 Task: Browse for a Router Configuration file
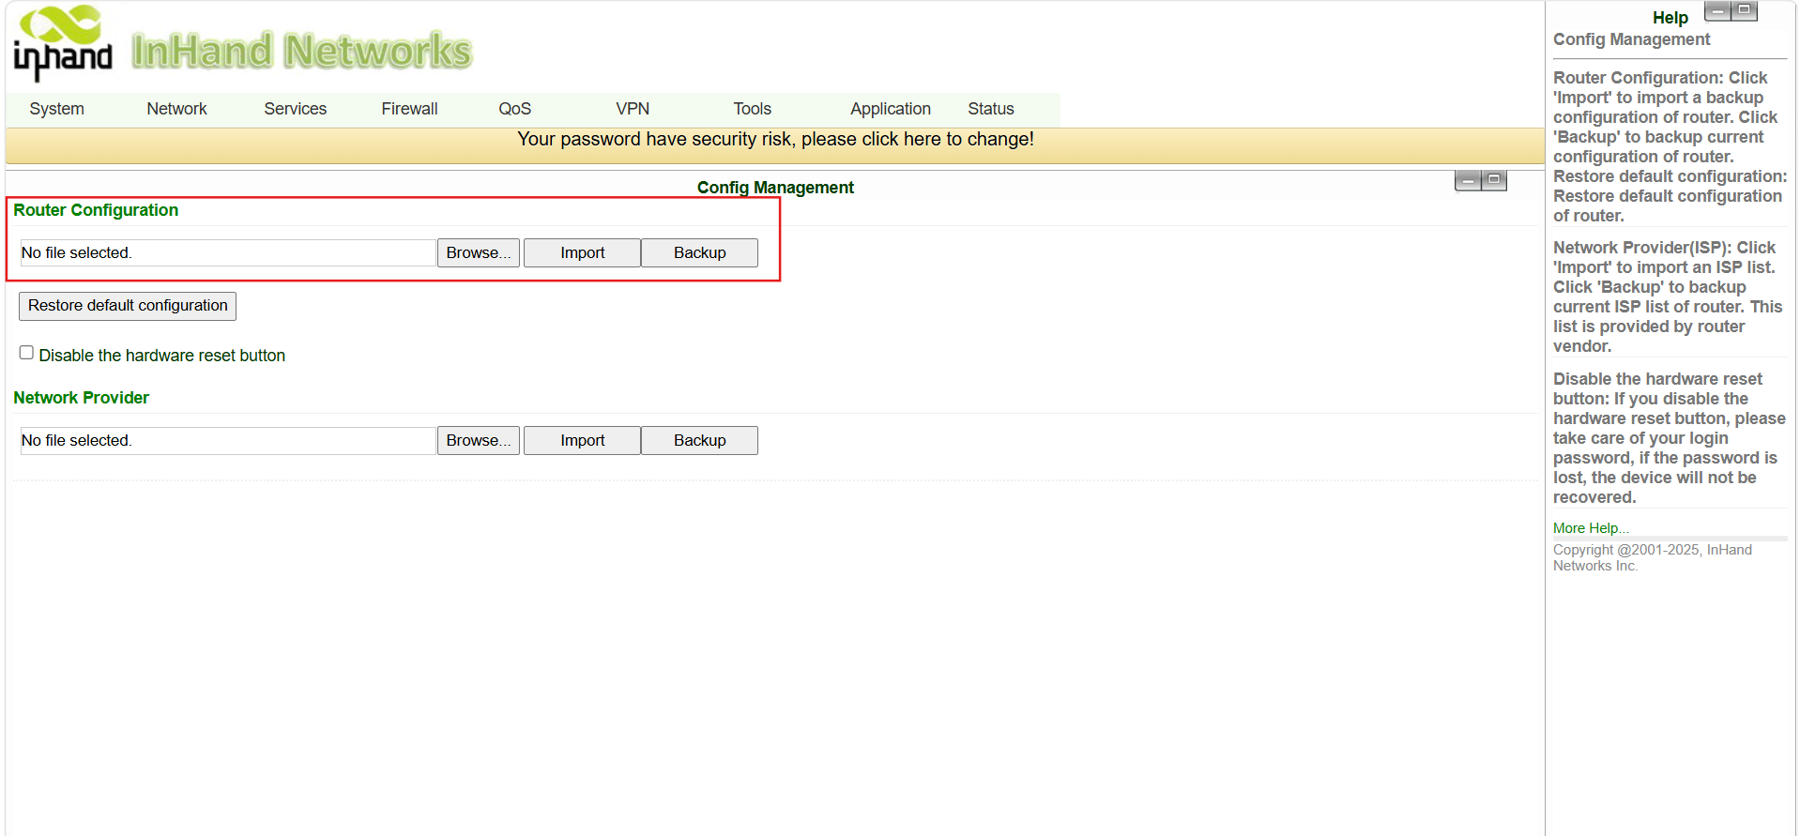point(478,252)
